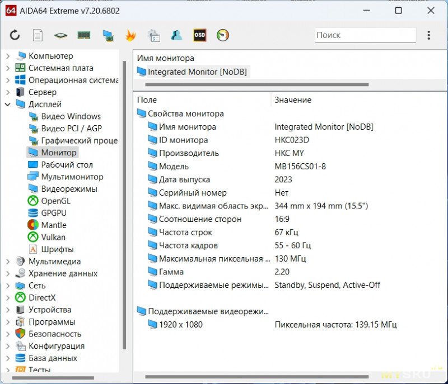Viewport: 448px width, 384px height.
Task: Select Видео PCI / AGP item
Action: click(x=65, y=129)
